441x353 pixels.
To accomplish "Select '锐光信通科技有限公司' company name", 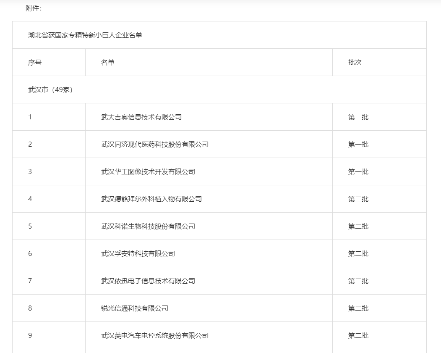I will pos(135,308).
